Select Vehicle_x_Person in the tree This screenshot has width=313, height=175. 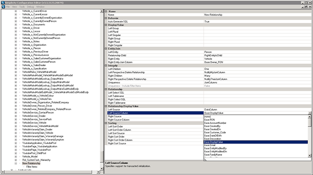(32, 48)
